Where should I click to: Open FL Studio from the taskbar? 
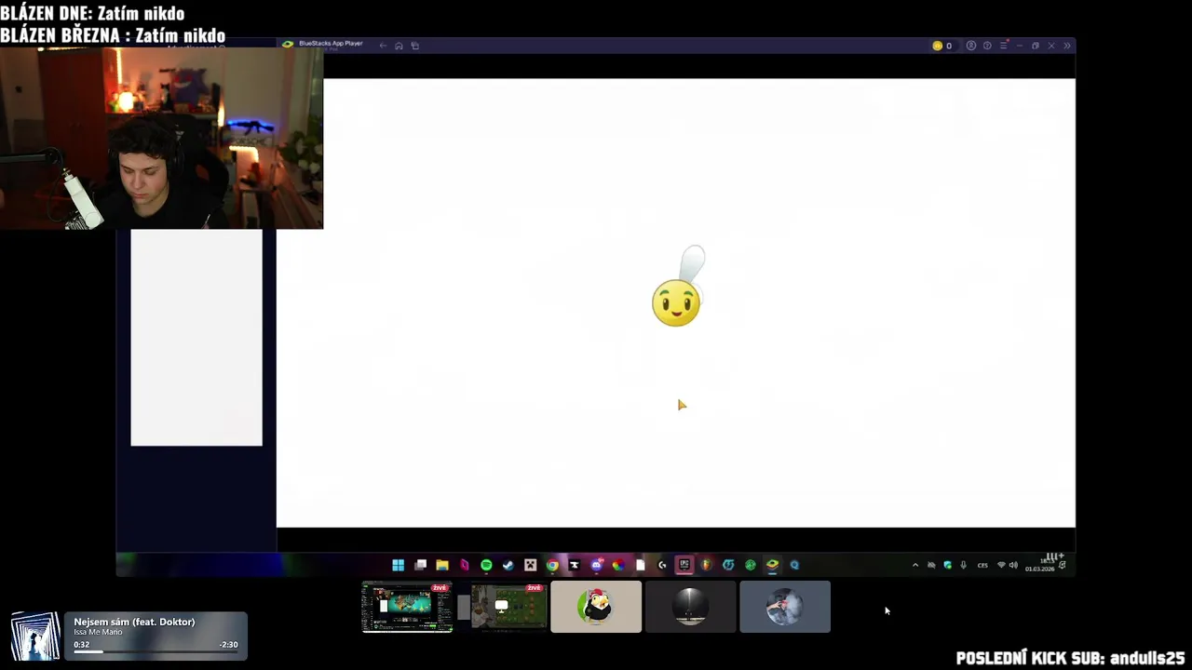pos(706,565)
